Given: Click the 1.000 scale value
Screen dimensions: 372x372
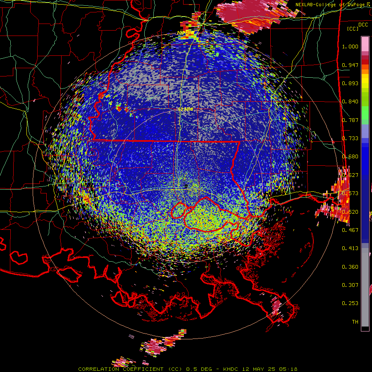Looking at the screenshot, I should (x=350, y=46).
